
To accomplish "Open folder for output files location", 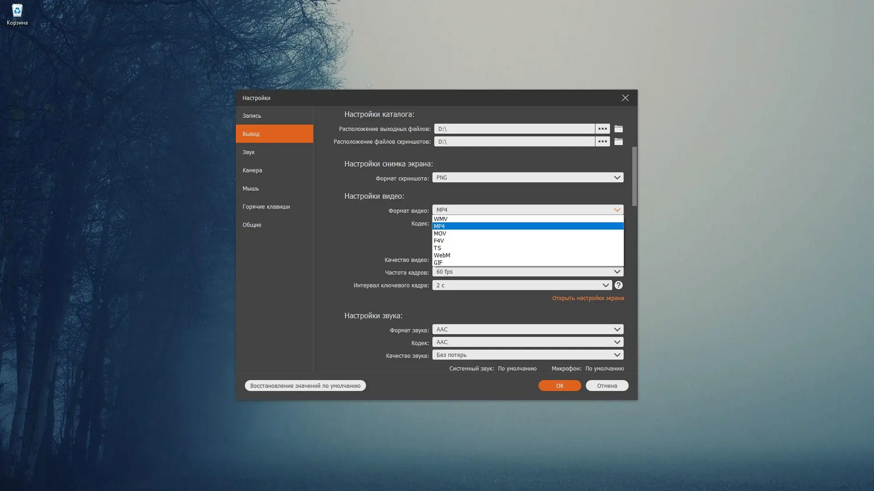I will click(x=618, y=129).
